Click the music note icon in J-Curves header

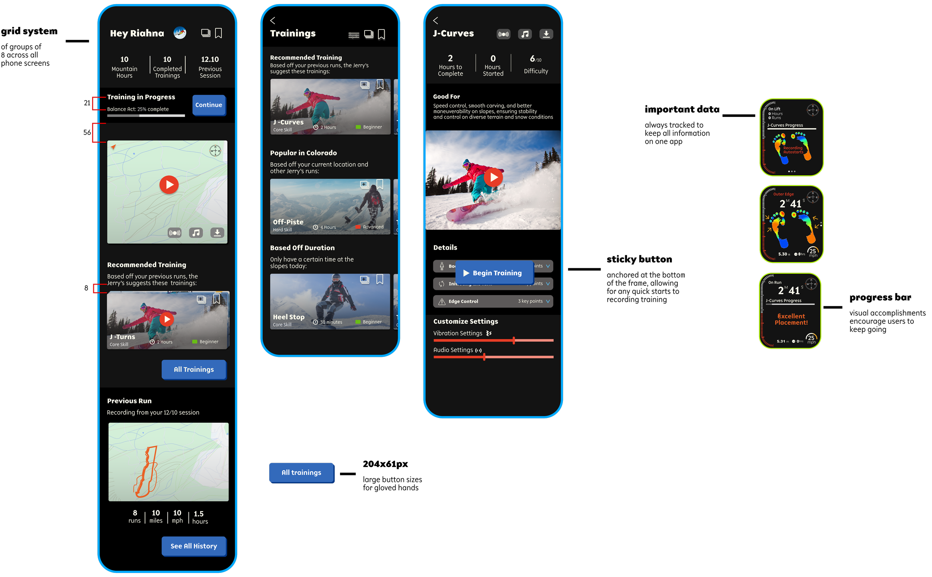[x=525, y=34]
